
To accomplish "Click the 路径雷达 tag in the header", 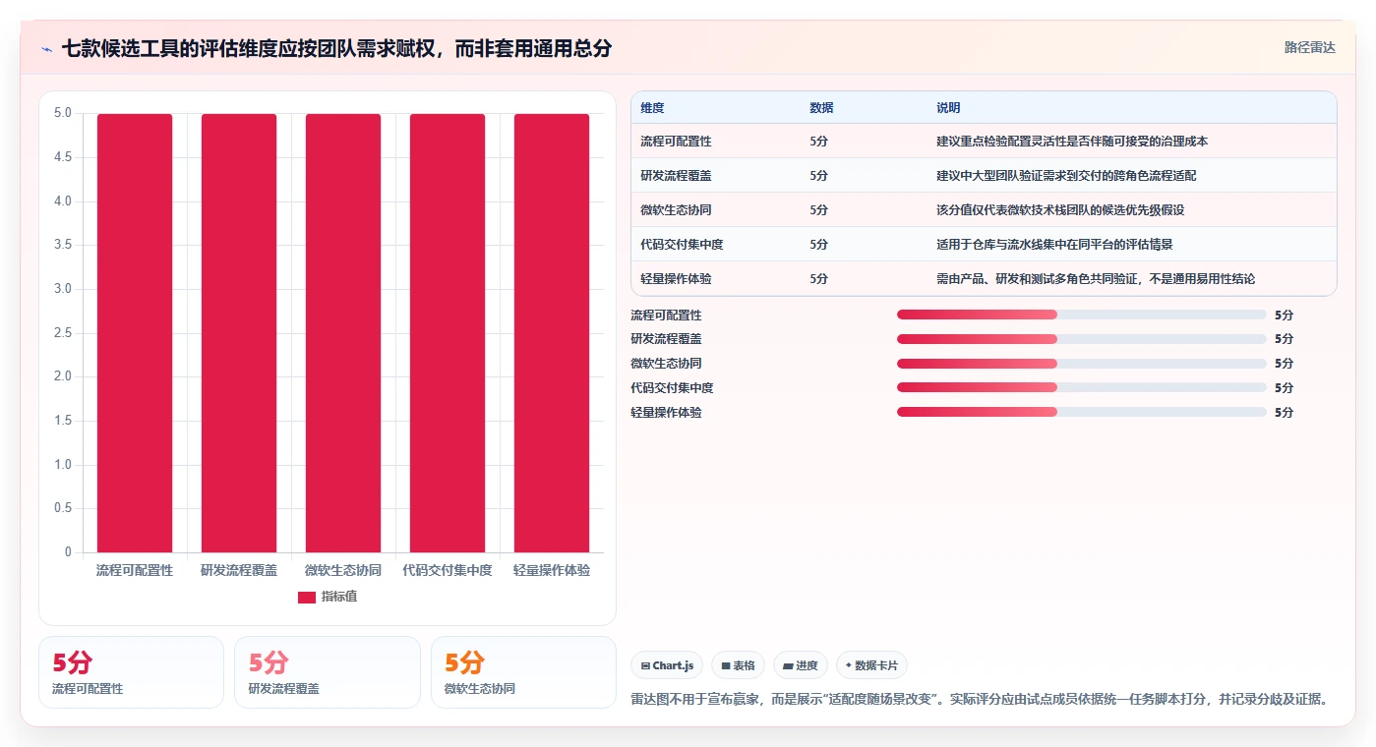I will pyautogui.click(x=1309, y=47).
